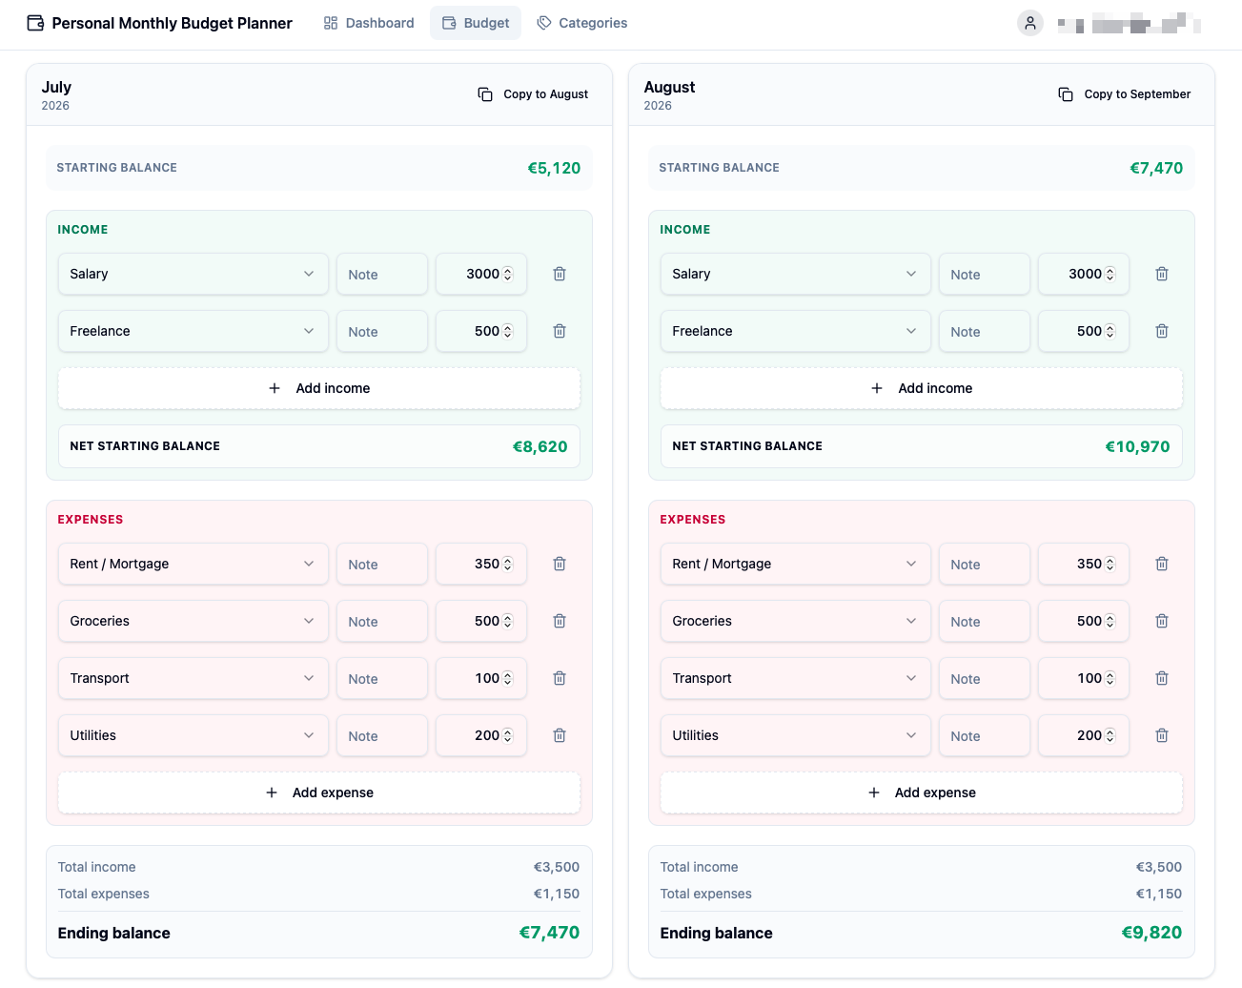Add expense to August

pyautogui.click(x=922, y=792)
